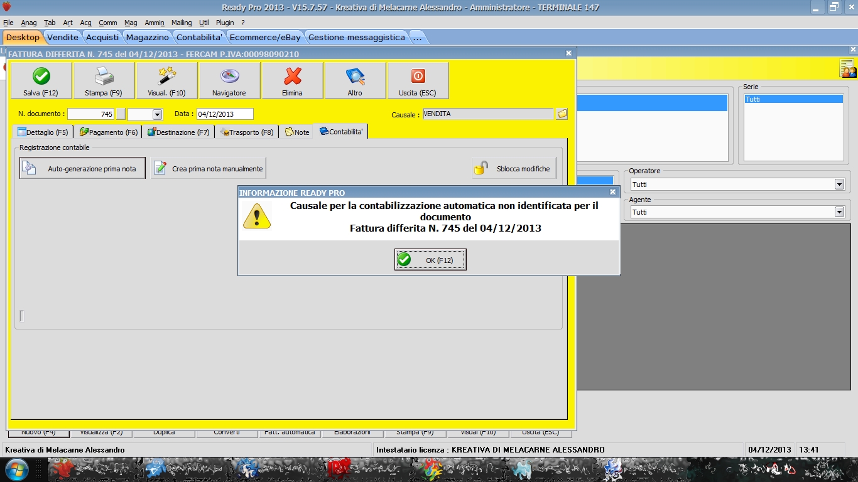Close the INFORMAZIONE READY PRO dialog
The height and width of the screenshot is (482, 858).
pos(612,192)
